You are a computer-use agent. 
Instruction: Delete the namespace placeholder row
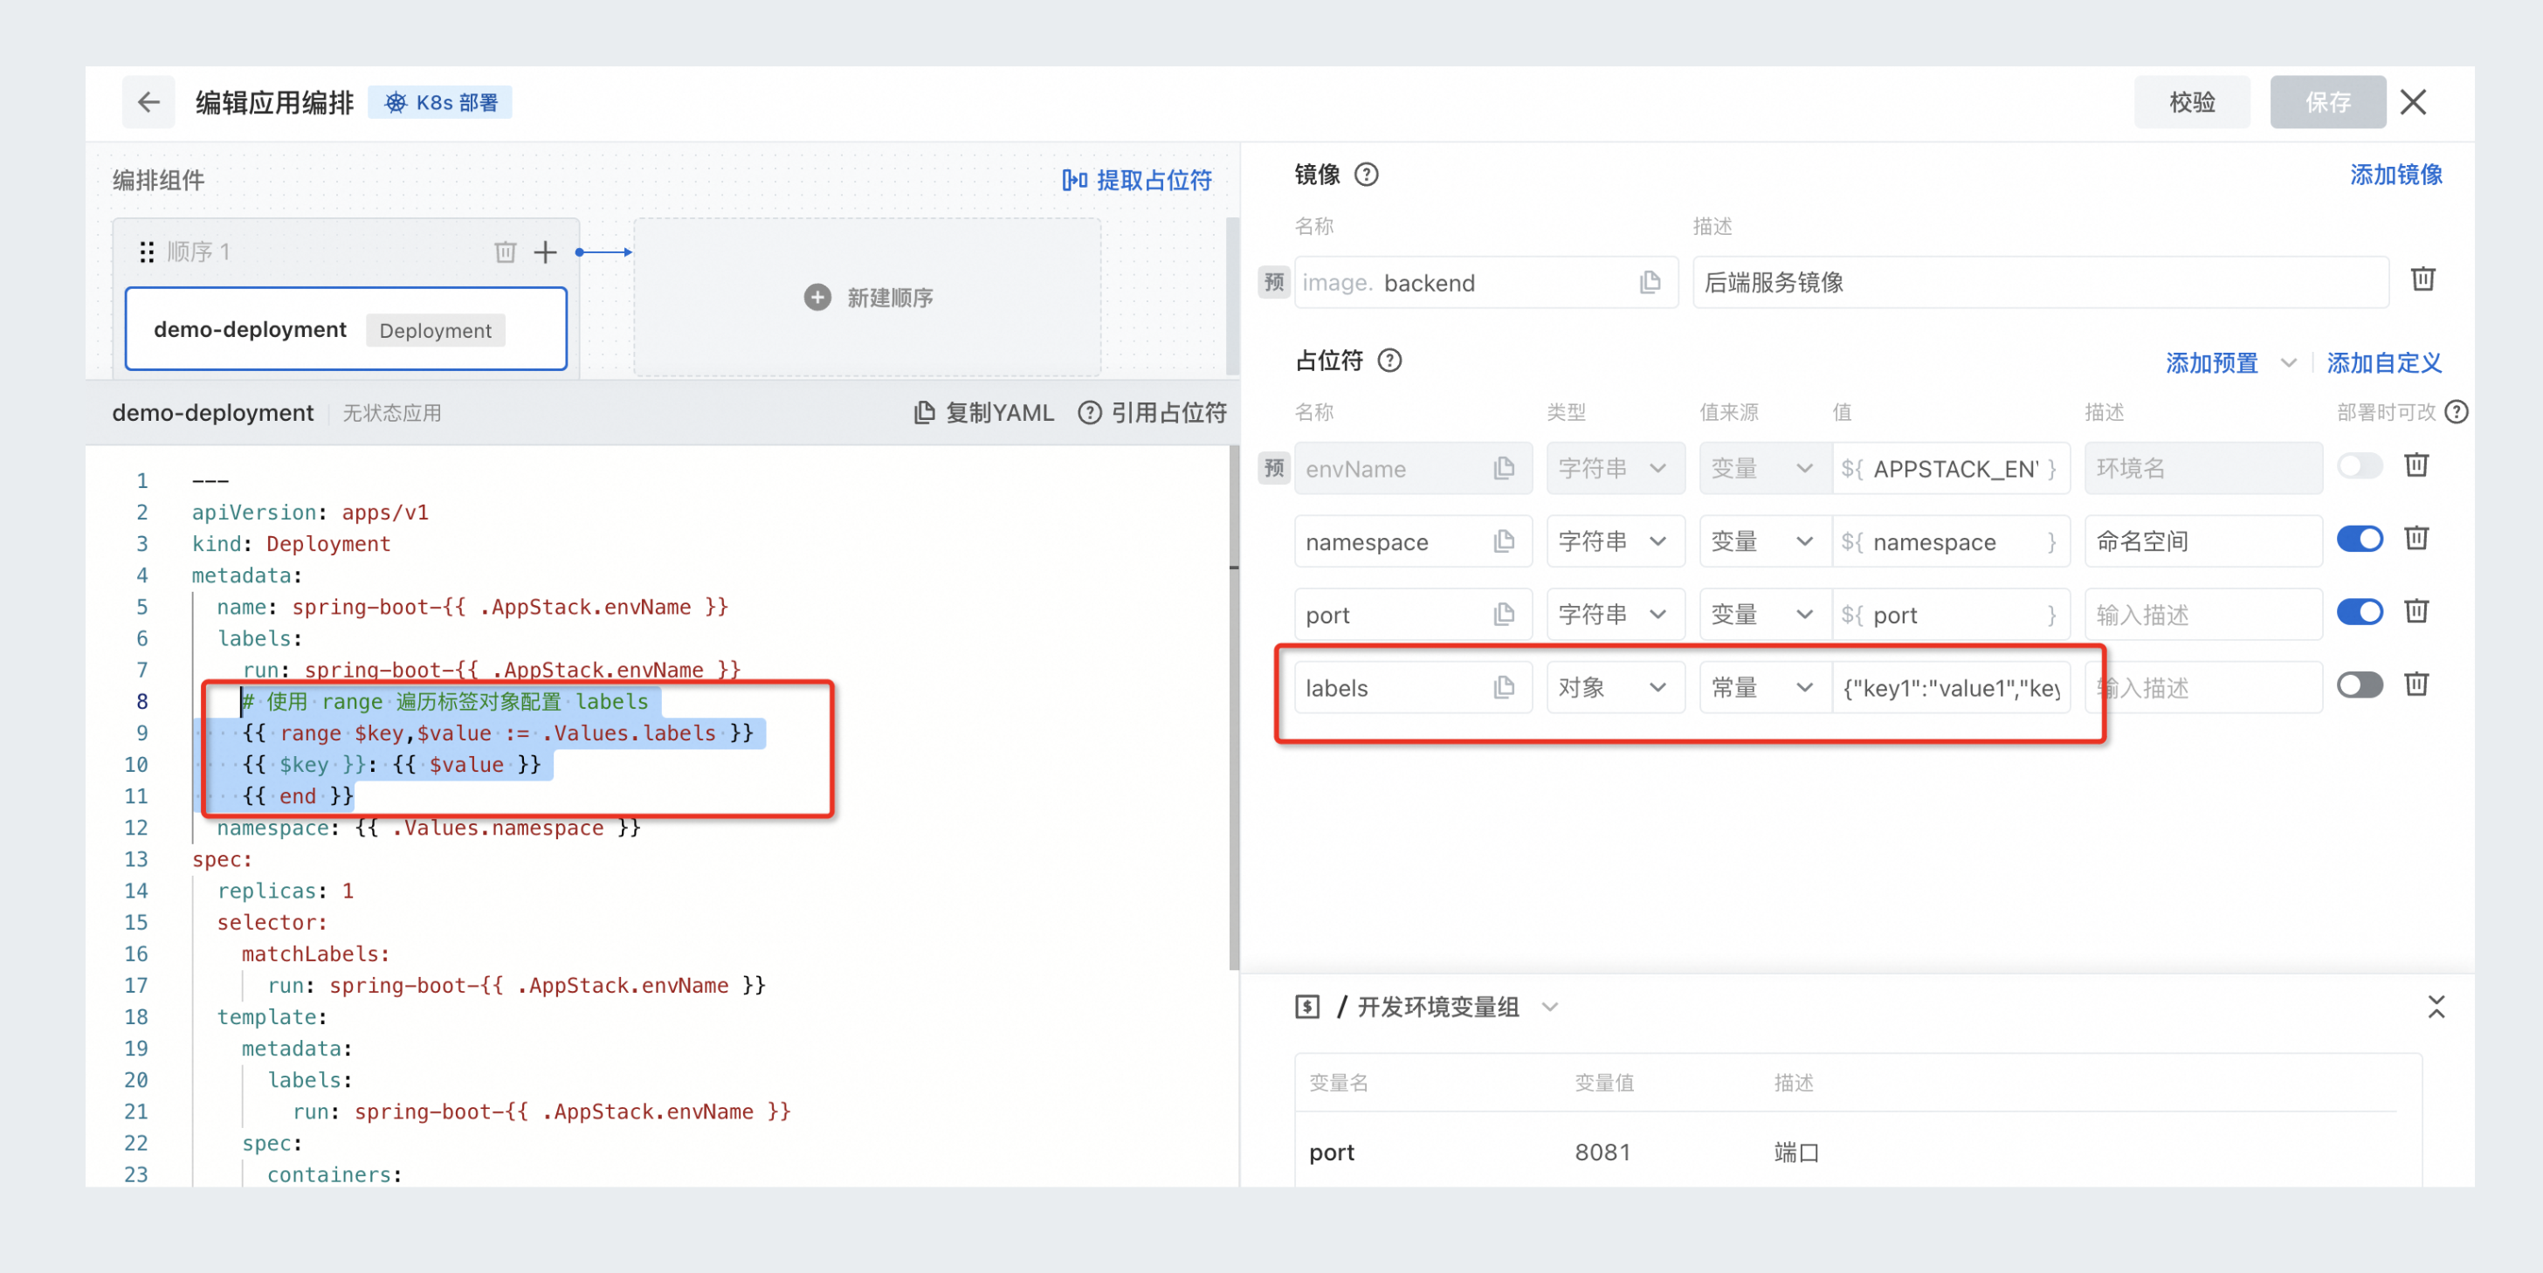pyautogui.click(x=2416, y=538)
